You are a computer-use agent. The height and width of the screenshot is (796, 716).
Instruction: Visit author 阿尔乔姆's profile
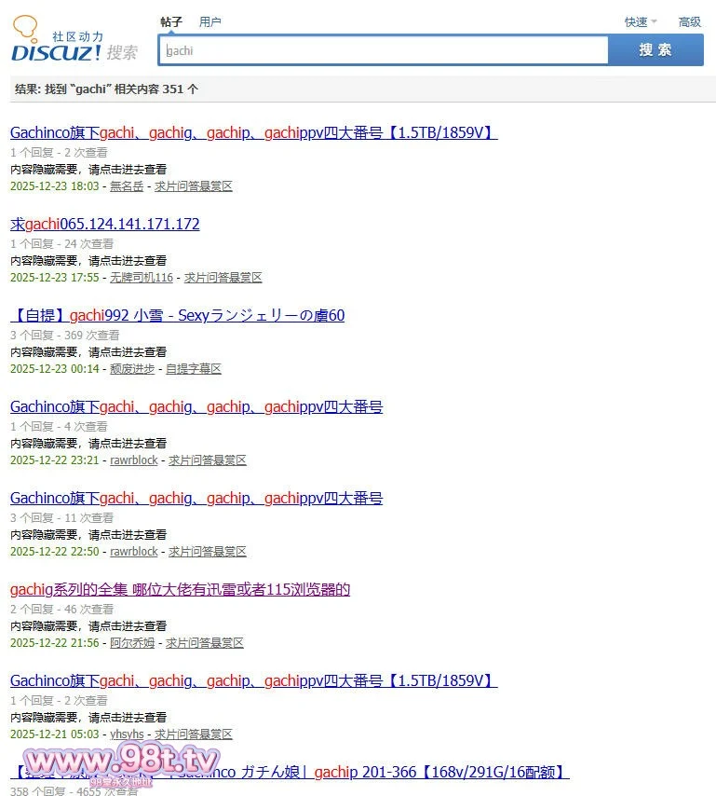tap(132, 643)
